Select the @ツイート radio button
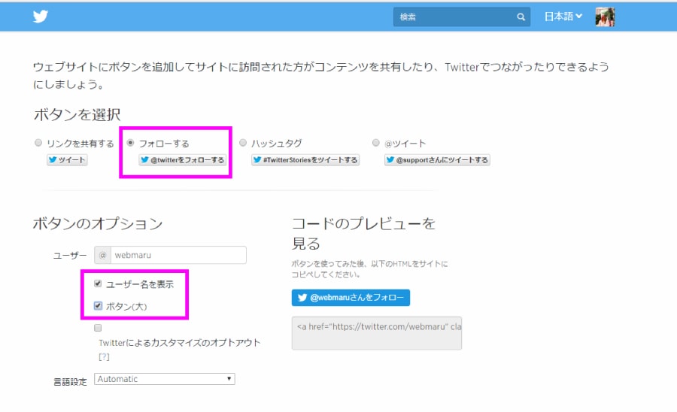 [x=376, y=143]
